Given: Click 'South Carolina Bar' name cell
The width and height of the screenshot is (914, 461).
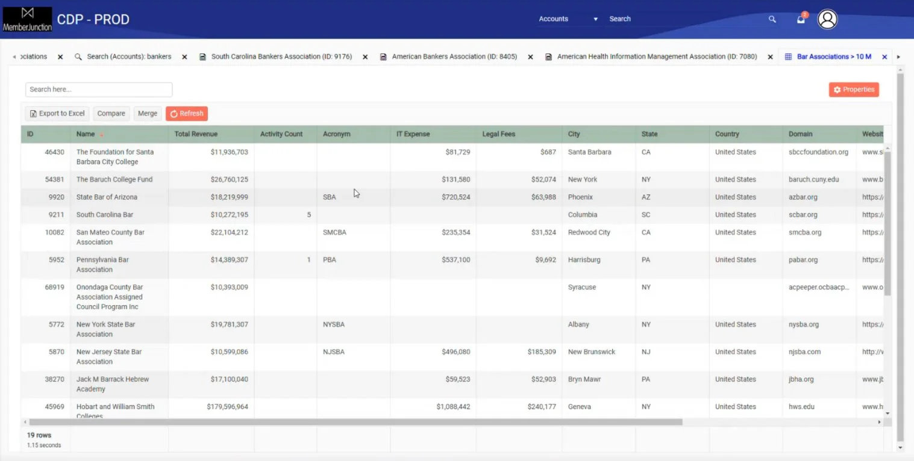Looking at the screenshot, I should coord(119,215).
